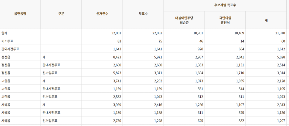Click 정선읍 관내사전투표 홍천식 value 1,131
This screenshot has width=289, height=126.
pyautogui.click(x=240, y=65)
